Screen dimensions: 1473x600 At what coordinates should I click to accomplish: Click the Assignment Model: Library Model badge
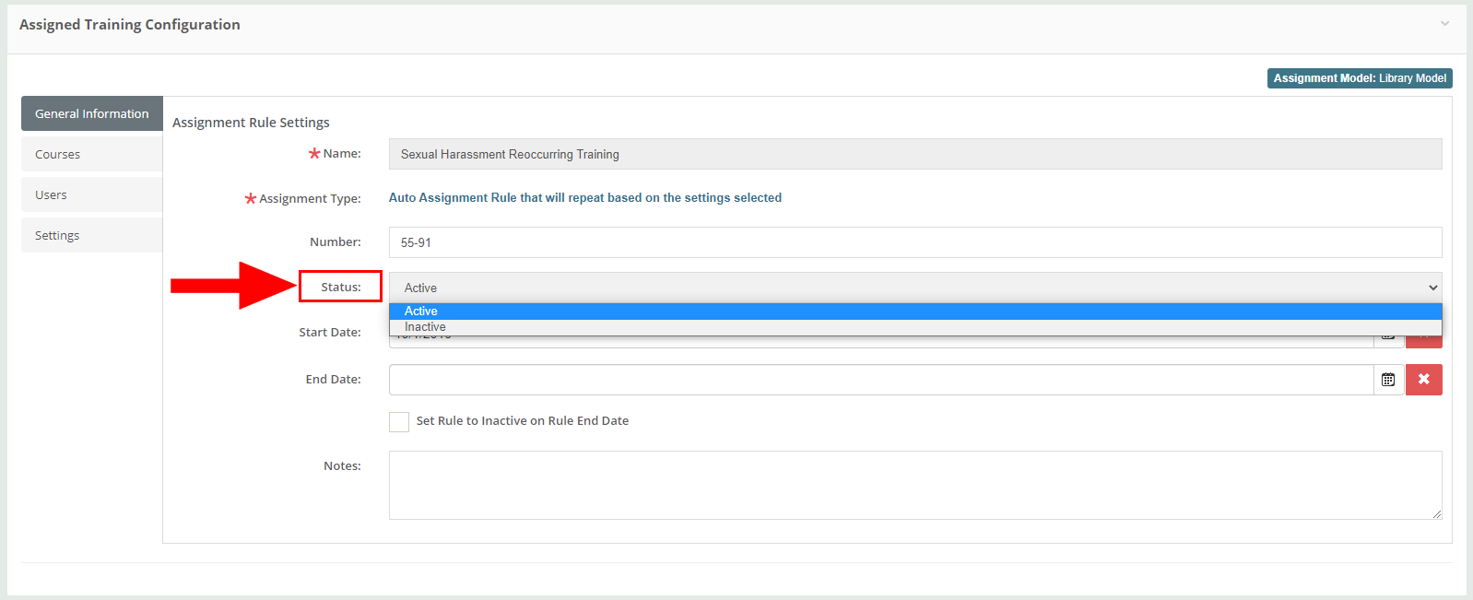tap(1360, 78)
